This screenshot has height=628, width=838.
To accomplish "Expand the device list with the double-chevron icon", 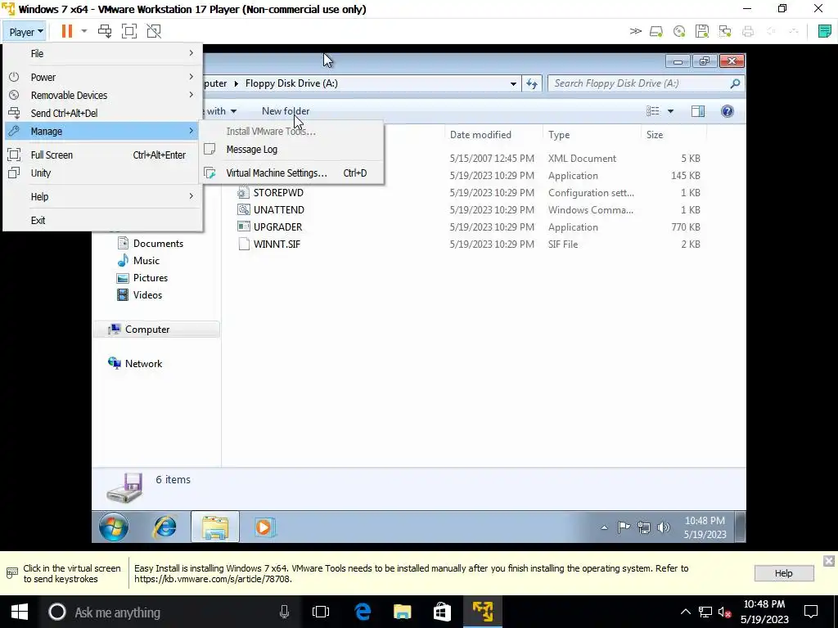I will 635,32.
